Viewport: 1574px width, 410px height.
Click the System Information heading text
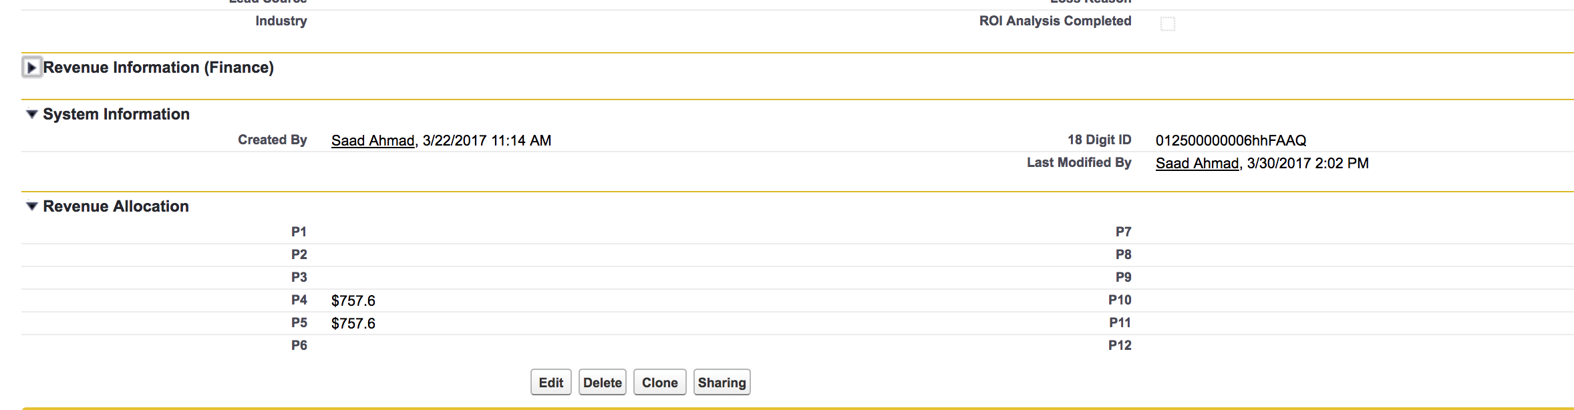[x=116, y=114]
